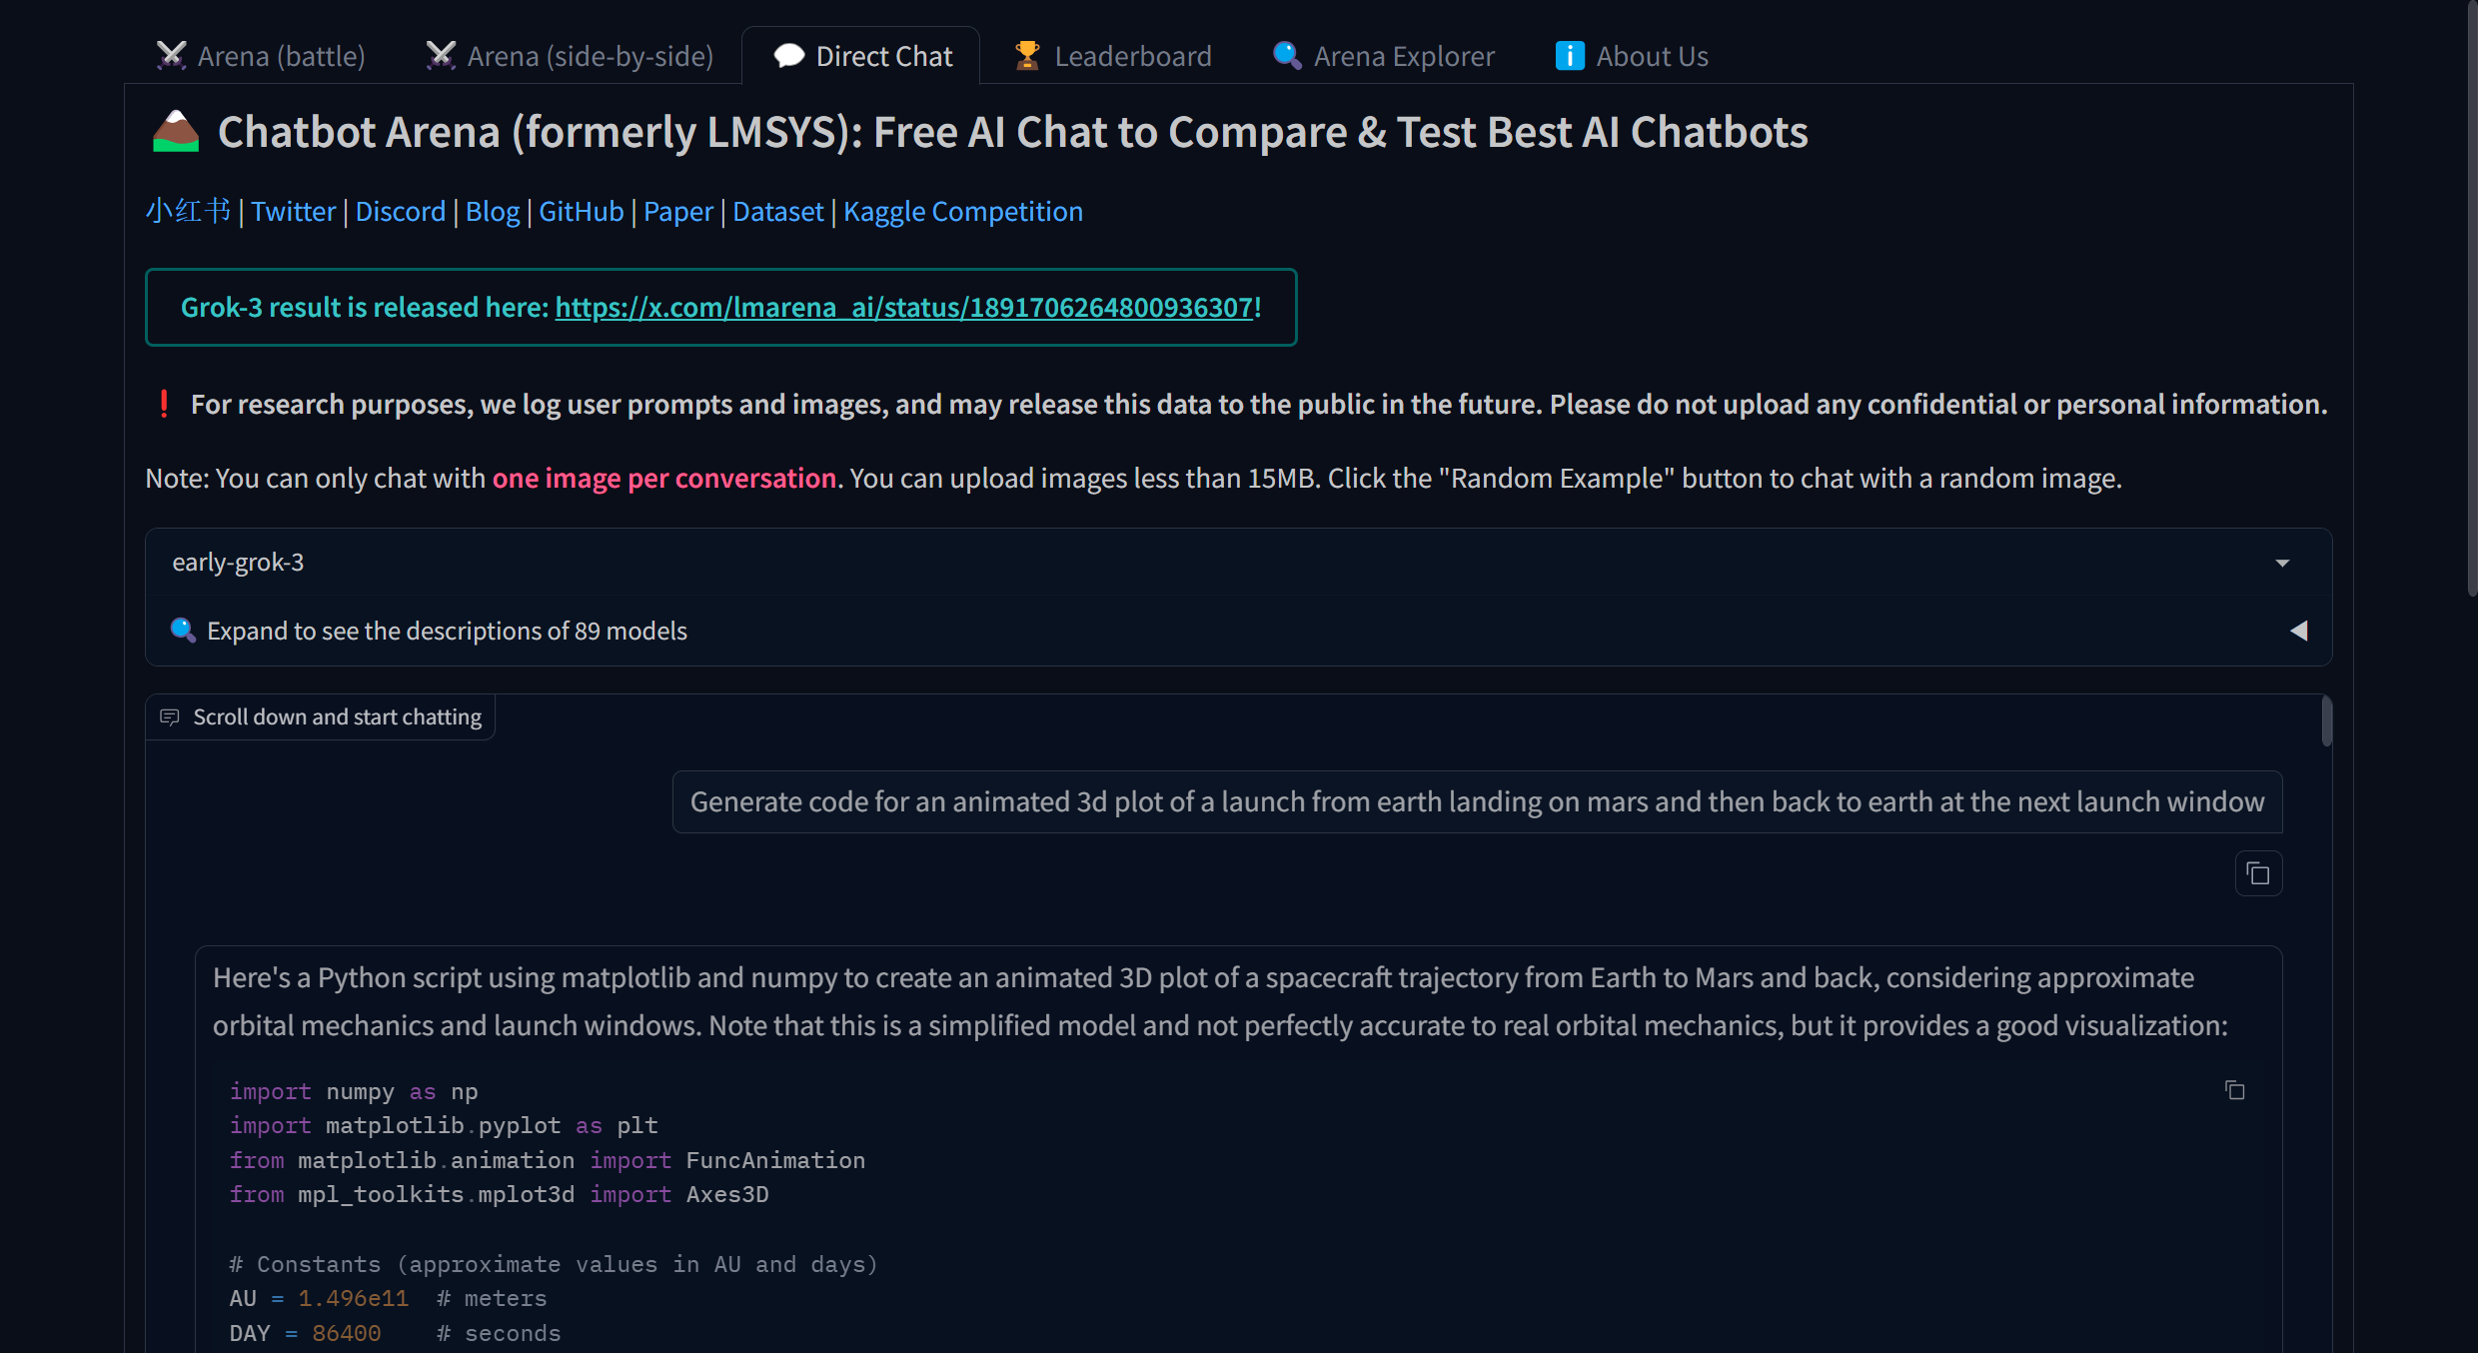The image size is (2478, 1353).
Task: Click the info icon on About Us
Action: [1570, 56]
